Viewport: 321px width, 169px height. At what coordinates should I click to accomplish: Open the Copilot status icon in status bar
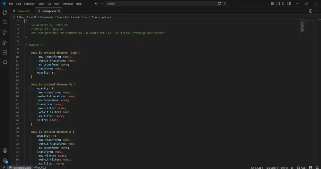tap(310, 168)
